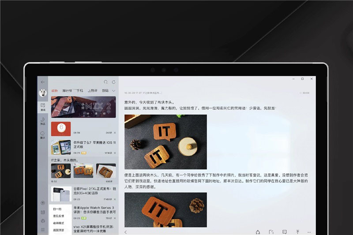
Task: Switch to the 手机 tab
Action: coord(80,91)
